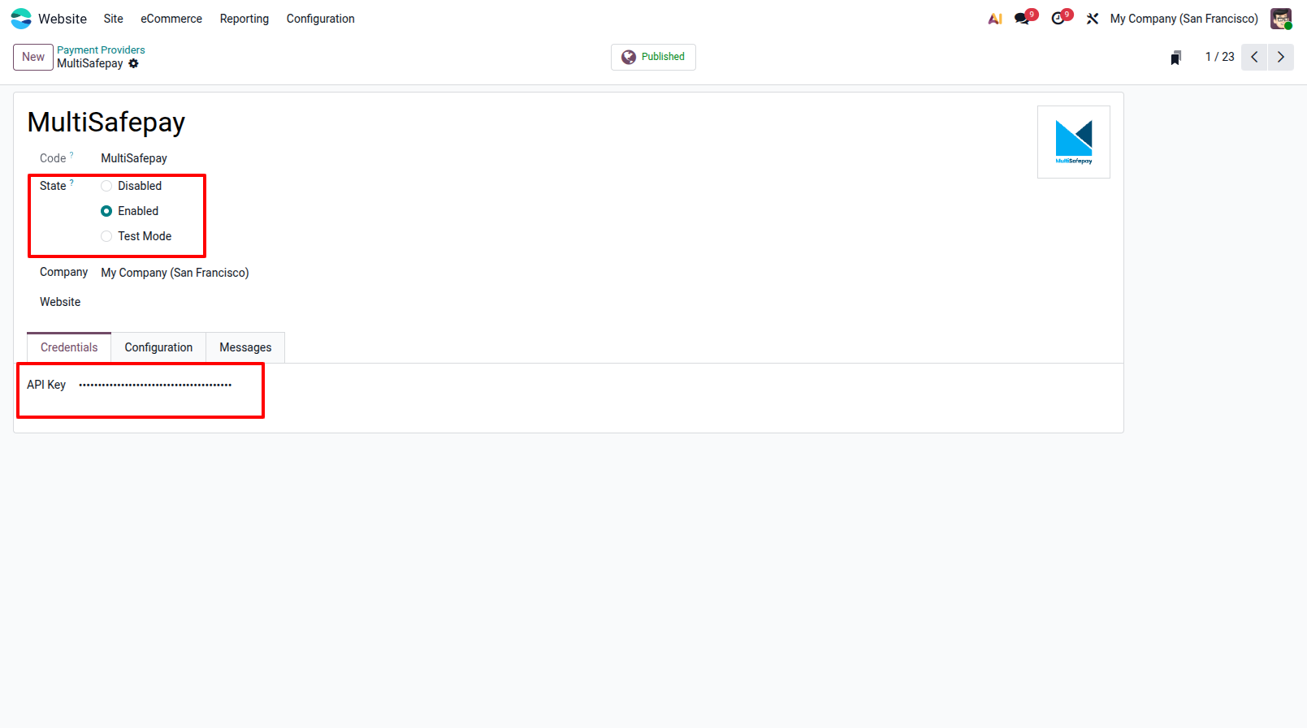Viewport: 1307px width, 728px height.
Task: Switch to the Credentials tab
Action: pyautogui.click(x=69, y=347)
